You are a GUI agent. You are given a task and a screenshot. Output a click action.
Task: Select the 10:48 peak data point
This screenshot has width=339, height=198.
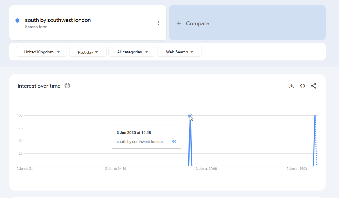(x=190, y=116)
